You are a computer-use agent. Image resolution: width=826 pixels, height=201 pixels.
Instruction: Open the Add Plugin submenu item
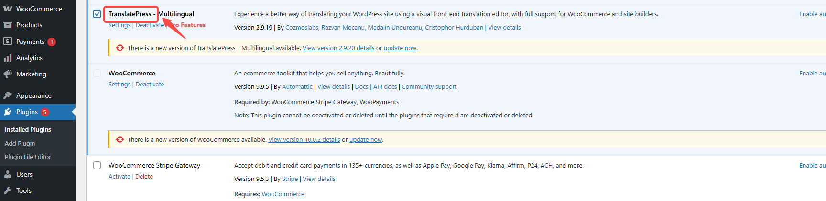pos(20,143)
